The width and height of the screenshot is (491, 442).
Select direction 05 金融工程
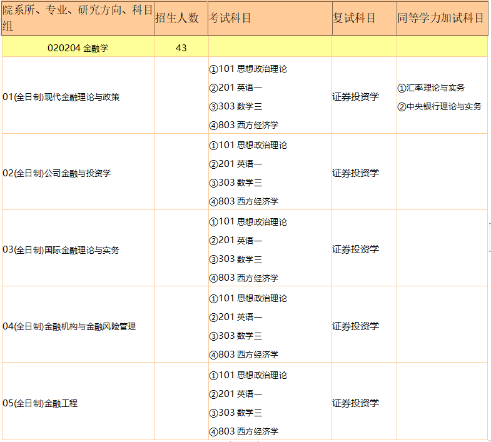pyautogui.click(x=41, y=403)
